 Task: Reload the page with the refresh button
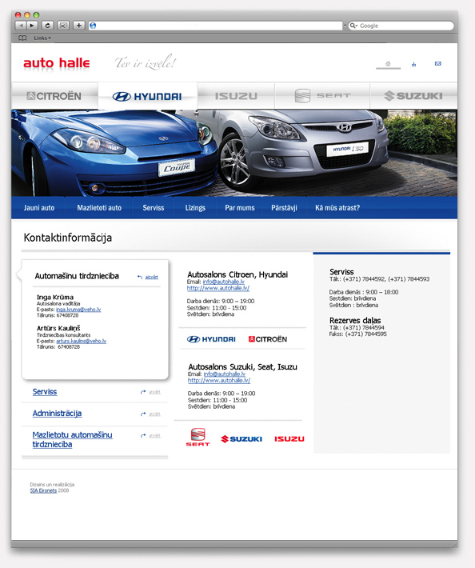coord(47,26)
